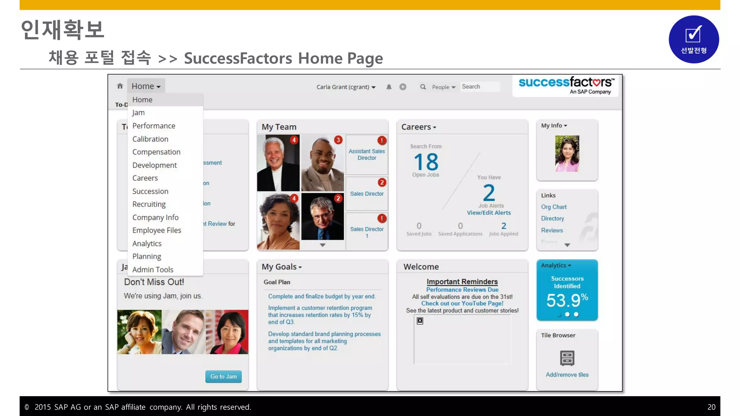Click the Jam people banner image

click(183, 332)
